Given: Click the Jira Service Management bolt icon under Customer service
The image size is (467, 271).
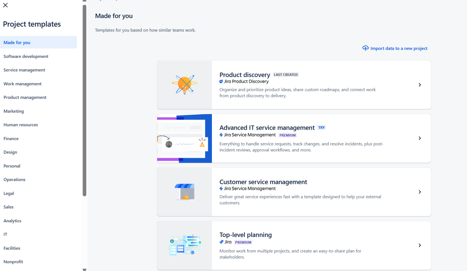Looking at the screenshot, I should point(221,189).
